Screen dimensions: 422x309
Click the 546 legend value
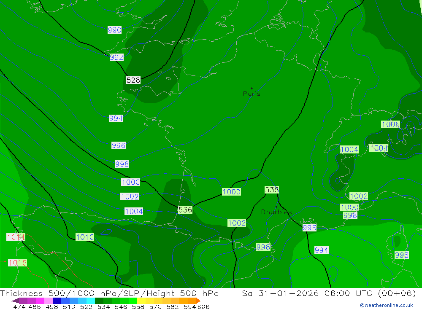coord(121,306)
